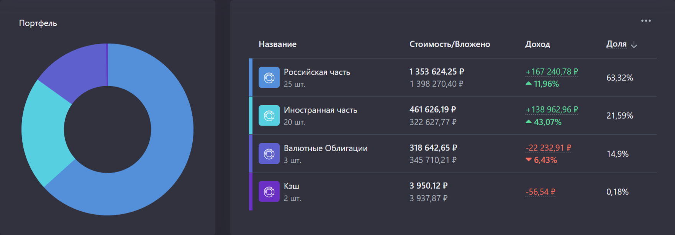The width and height of the screenshot is (675, 235).
Task: Sort the table by Доля column
Action: [x=616, y=44]
